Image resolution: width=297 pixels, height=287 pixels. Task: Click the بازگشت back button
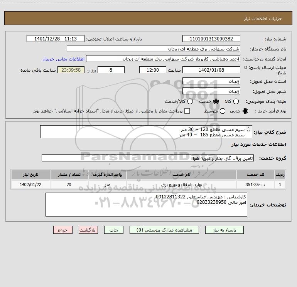coord(88,230)
